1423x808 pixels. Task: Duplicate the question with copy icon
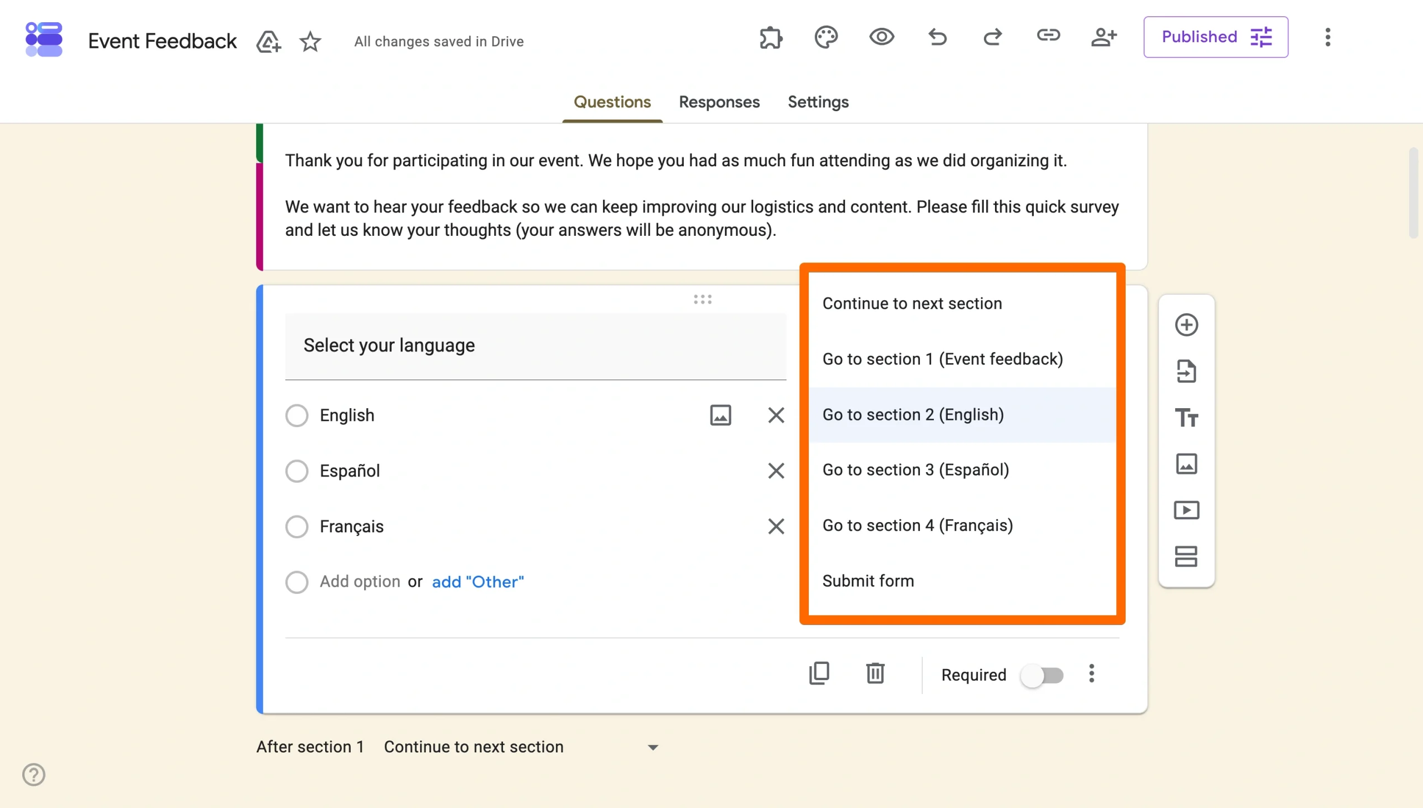point(819,673)
